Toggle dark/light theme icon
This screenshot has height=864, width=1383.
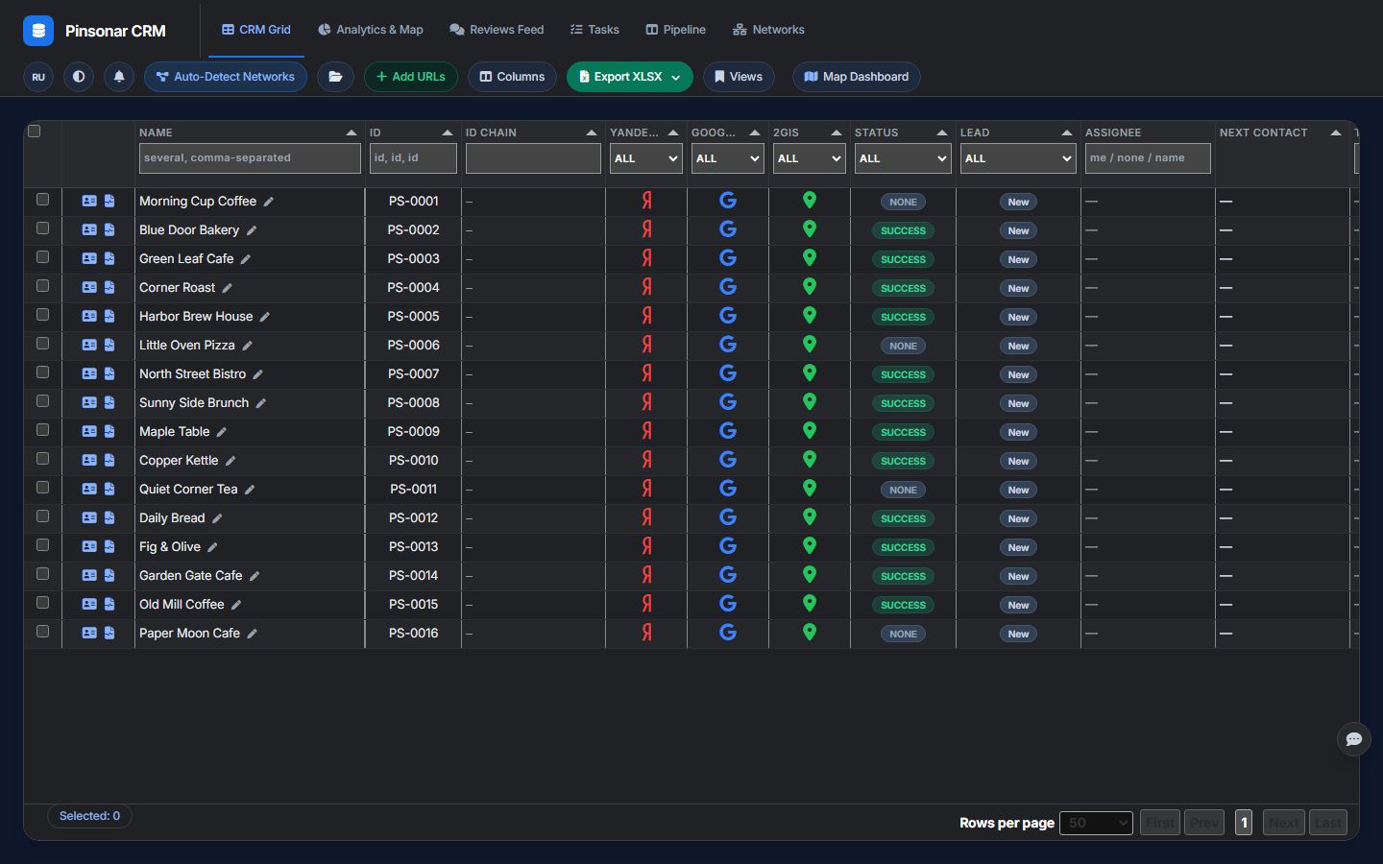[79, 77]
